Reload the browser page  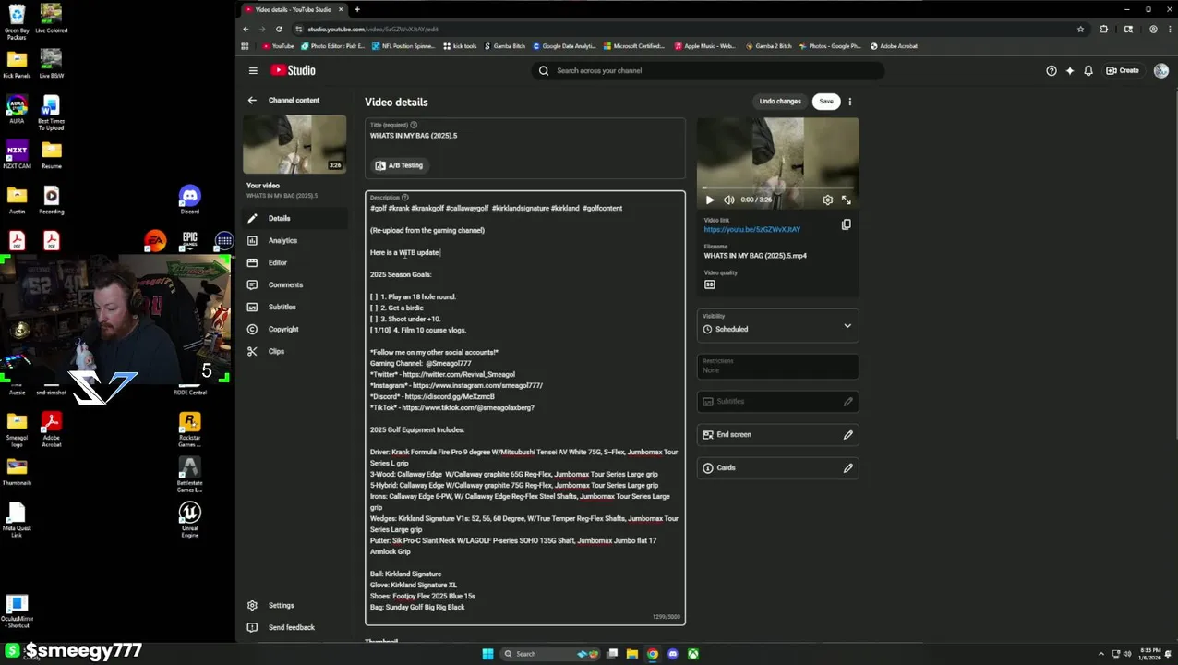(x=279, y=29)
